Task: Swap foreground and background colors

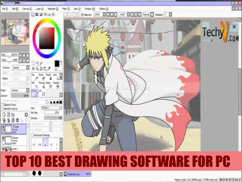Action: point(61,62)
